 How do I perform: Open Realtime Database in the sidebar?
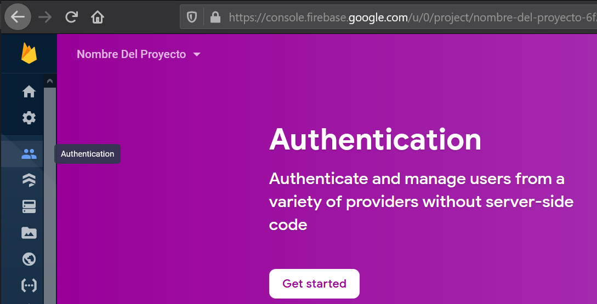click(x=29, y=206)
